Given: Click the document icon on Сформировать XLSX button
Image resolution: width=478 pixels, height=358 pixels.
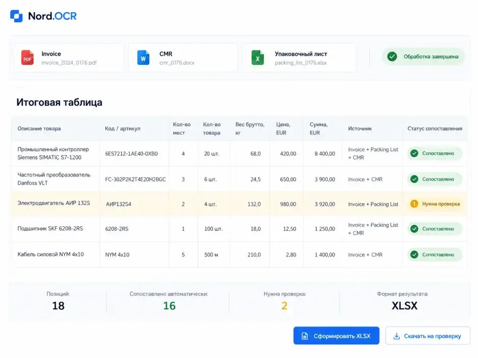Looking at the screenshot, I should click(x=305, y=336).
